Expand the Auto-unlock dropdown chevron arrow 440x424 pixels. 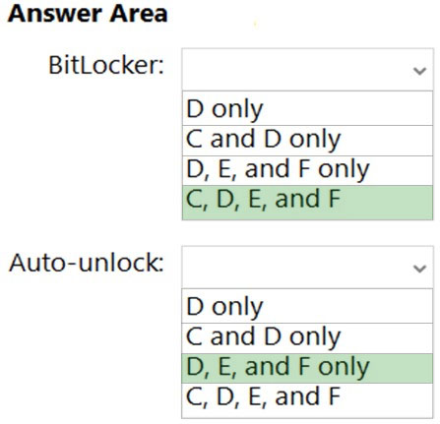pos(419,269)
